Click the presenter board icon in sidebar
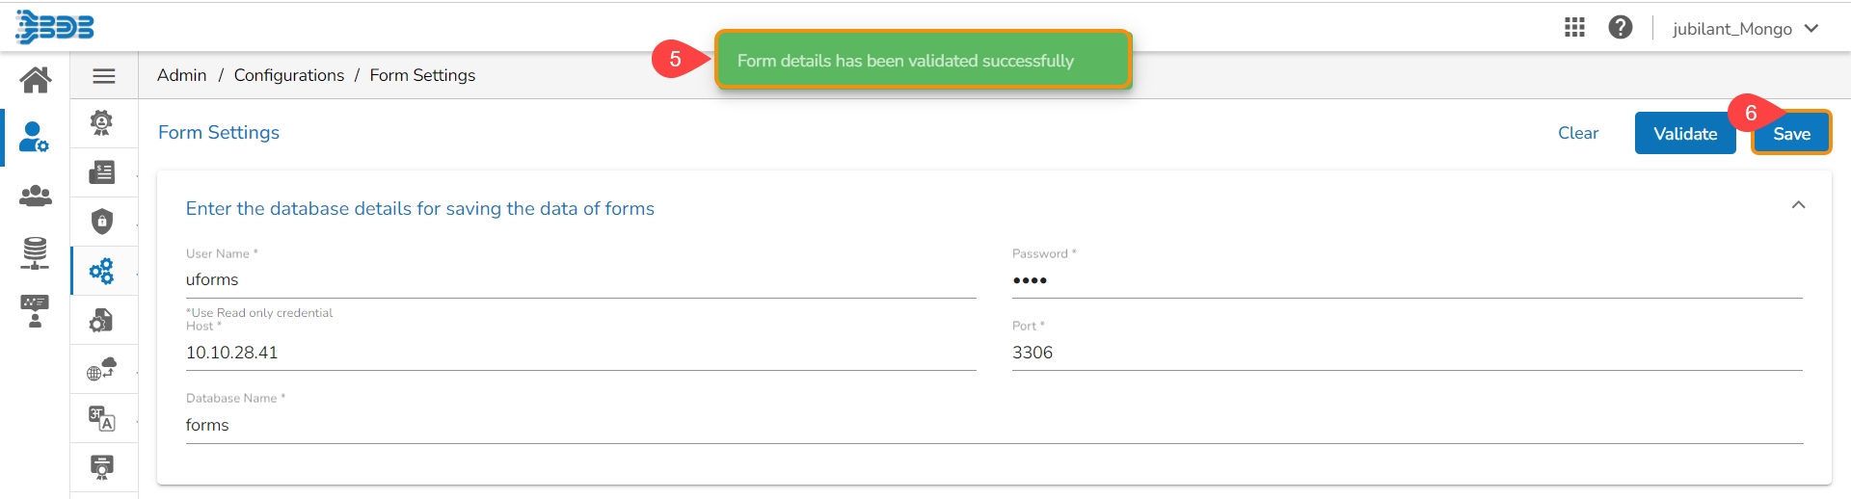Image resolution: width=1851 pixels, height=499 pixels. tap(35, 311)
